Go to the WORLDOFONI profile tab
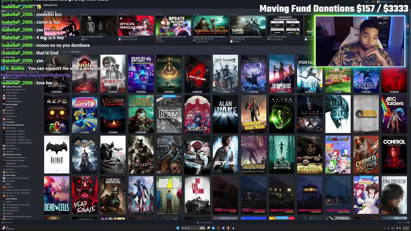Viewport: 411px width, 231px height. 50,5
